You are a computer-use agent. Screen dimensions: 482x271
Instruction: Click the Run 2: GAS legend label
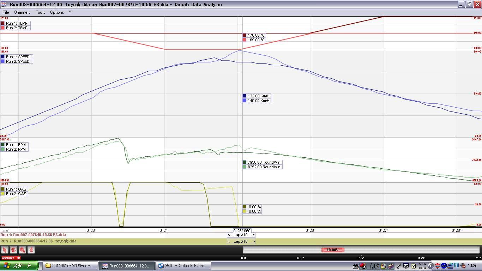(x=16, y=194)
